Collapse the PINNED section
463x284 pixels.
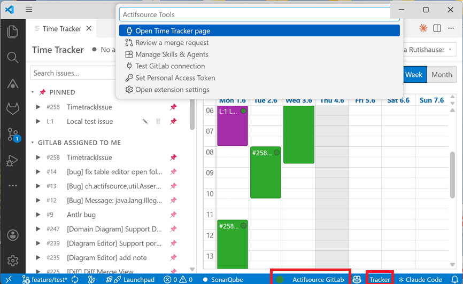tap(33, 92)
